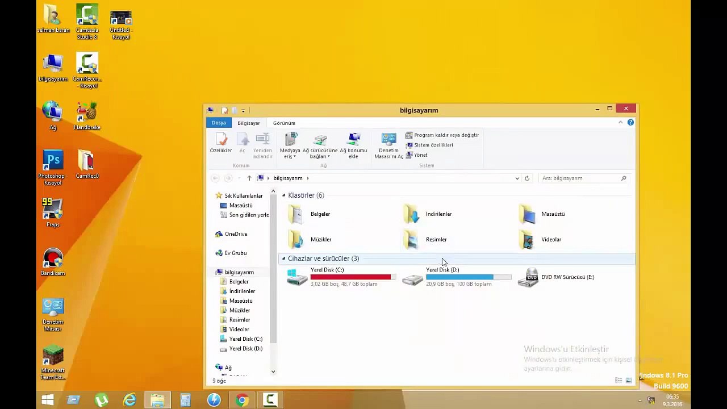727x409 pixels.
Task: Select the Masaüstü folder in main pane
Action: tap(542, 214)
